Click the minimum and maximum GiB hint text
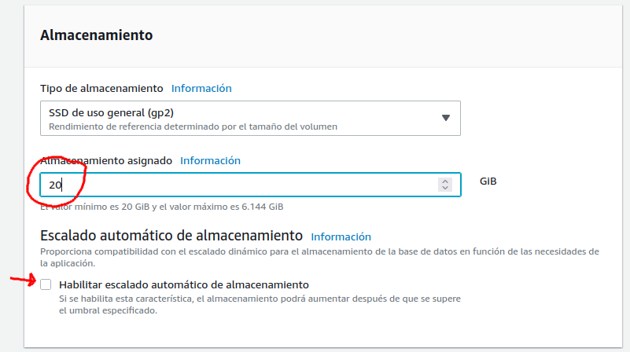630x352 pixels. 161,207
